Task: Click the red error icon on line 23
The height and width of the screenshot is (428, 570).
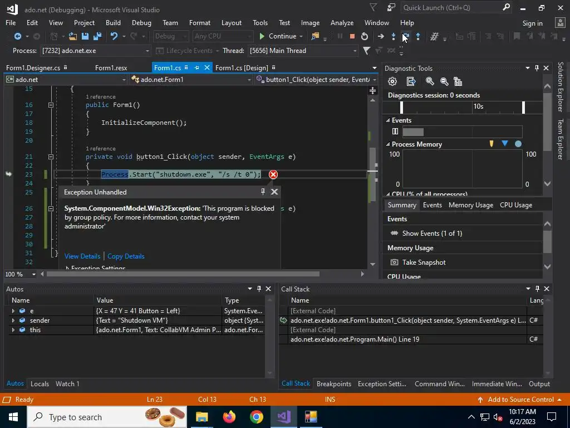Action: [x=273, y=174]
